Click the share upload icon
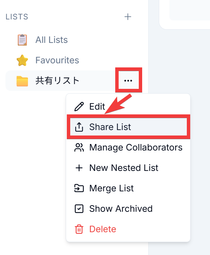 pyautogui.click(x=79, y=127)
